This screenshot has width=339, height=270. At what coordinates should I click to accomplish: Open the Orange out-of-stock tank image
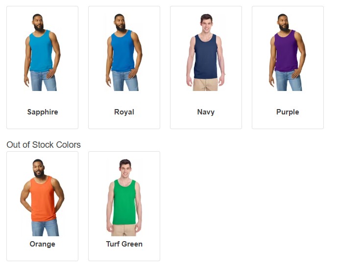coord(42,198)
